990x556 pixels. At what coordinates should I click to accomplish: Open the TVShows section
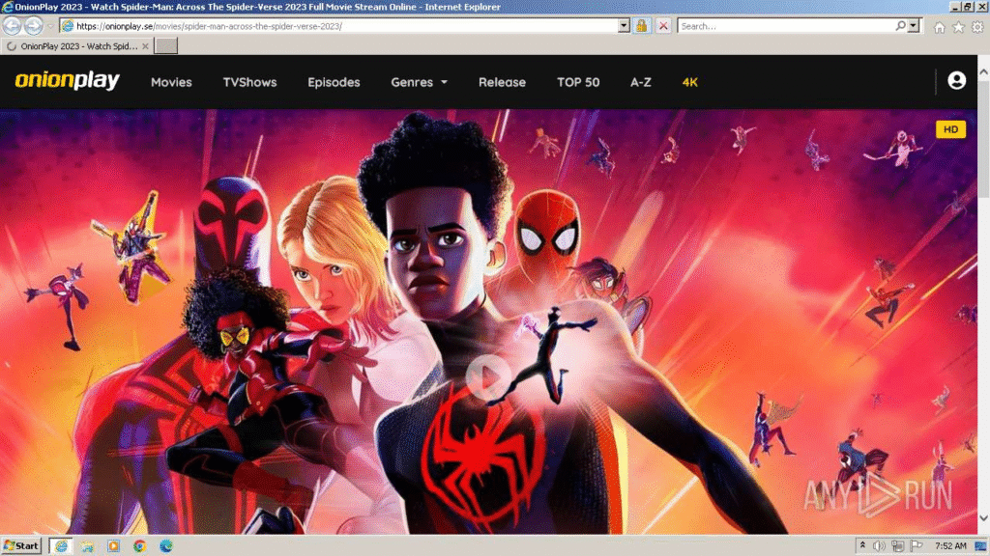(x=249, y=82)
